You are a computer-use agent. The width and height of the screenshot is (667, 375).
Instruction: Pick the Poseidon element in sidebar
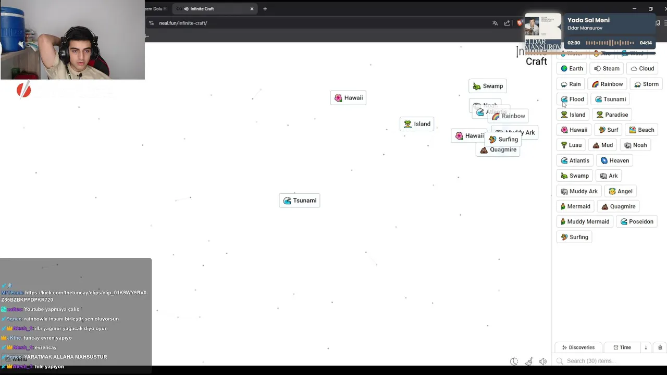pos(637,221)
